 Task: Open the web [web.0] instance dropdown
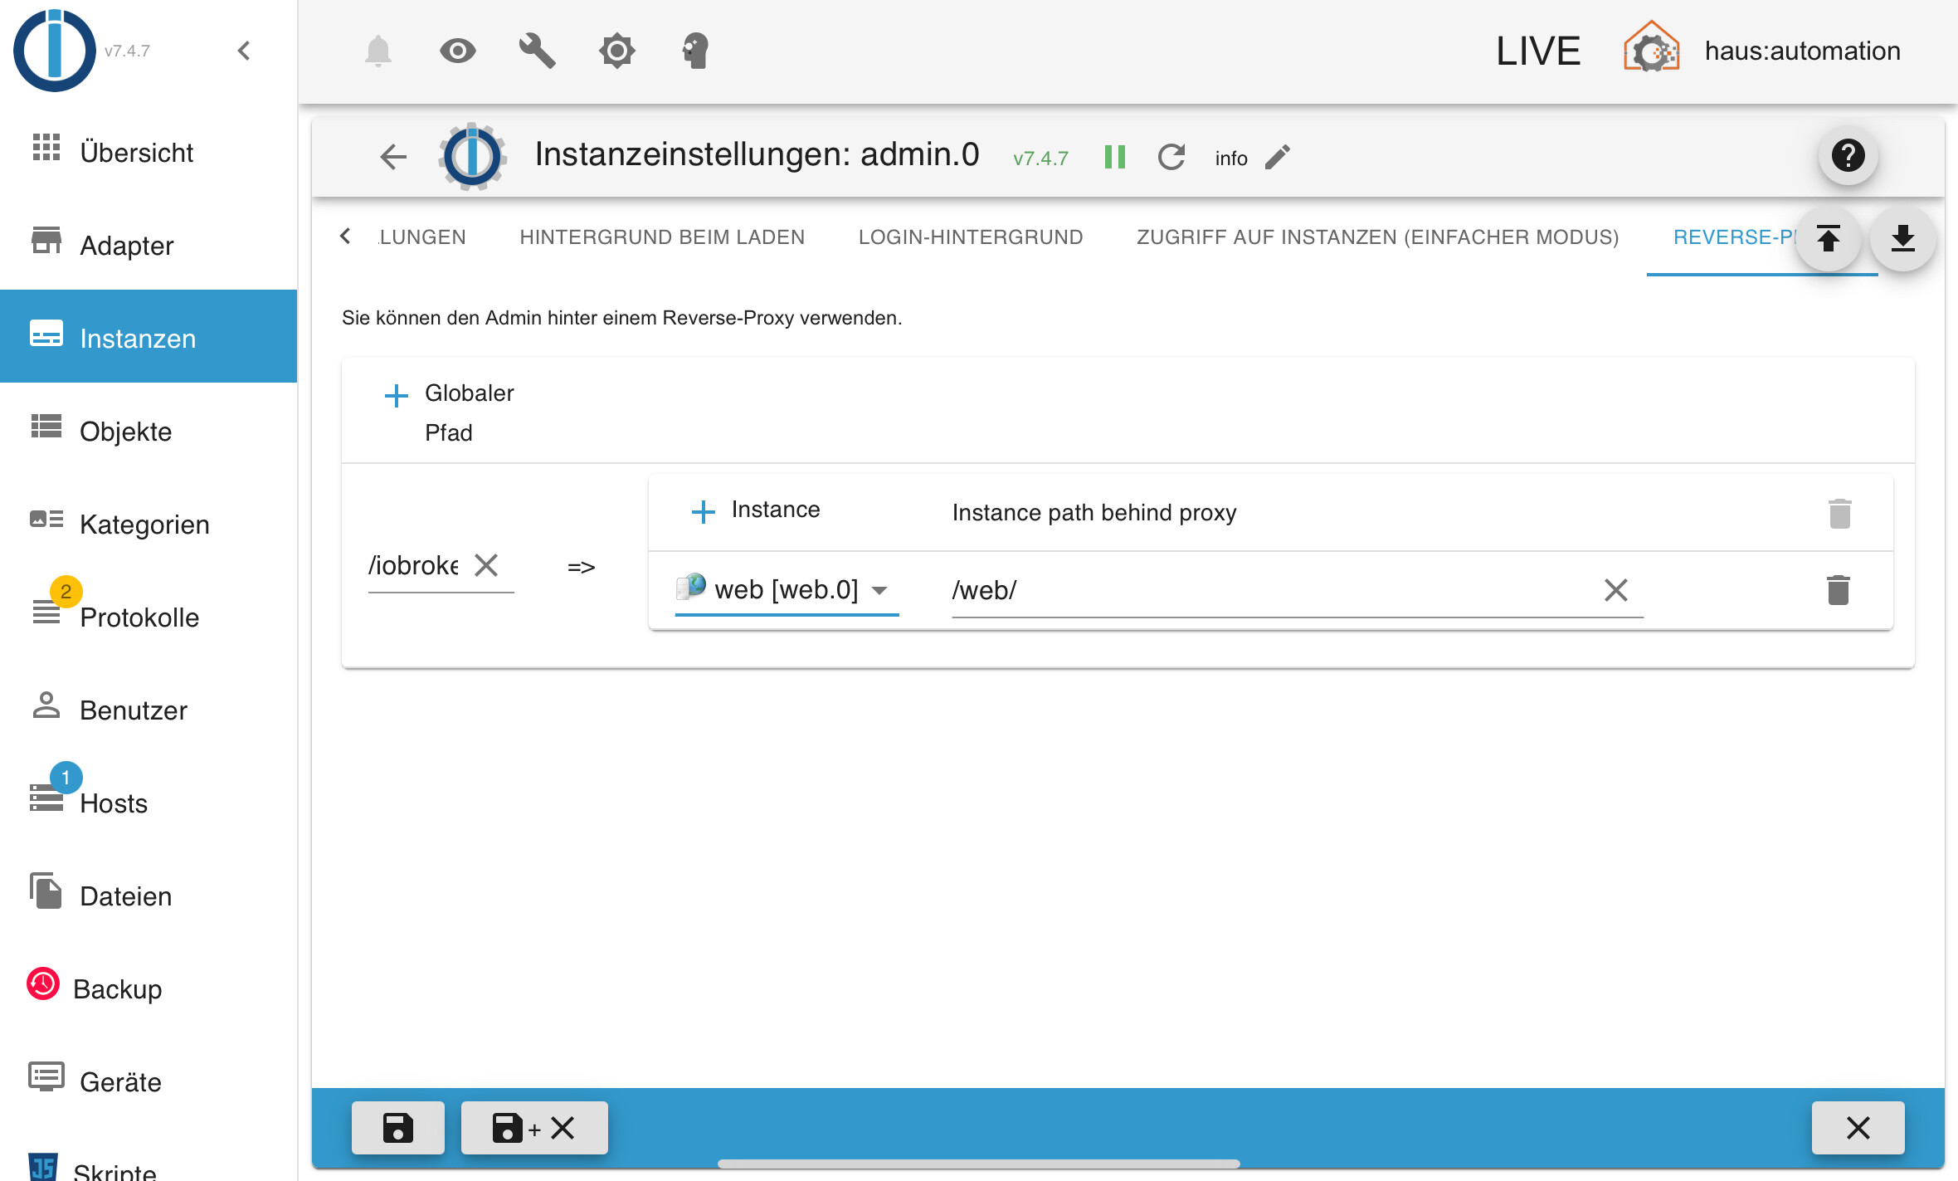[787, 590]
